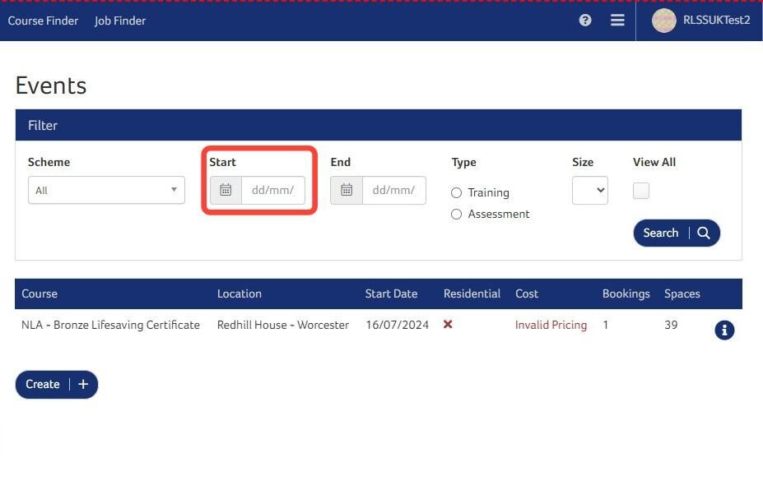Click the Course column header
763x485 pixels.
click(x=40, y=293)
